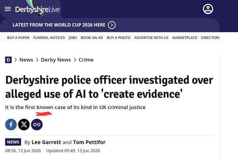Open Advertise With Us menu item
The height and width of the screenshot is (160, 238).
point(151,38)
